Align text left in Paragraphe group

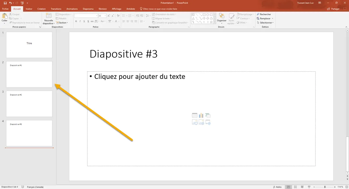click(x=124, y=21)
